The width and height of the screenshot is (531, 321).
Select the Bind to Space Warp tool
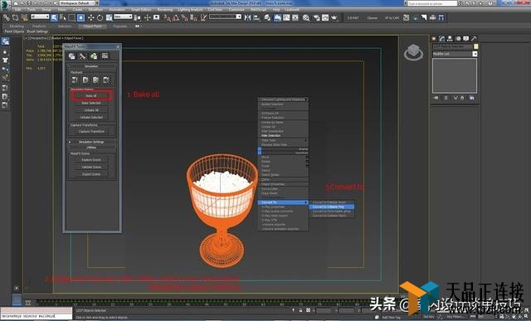pos(24,17)
